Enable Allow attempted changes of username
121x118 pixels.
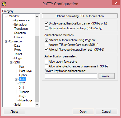click(46, 66)
